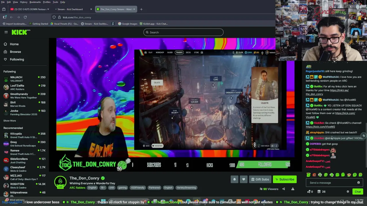Open chat settings gear
The image size is (367, 206).
tap(348, 192)
